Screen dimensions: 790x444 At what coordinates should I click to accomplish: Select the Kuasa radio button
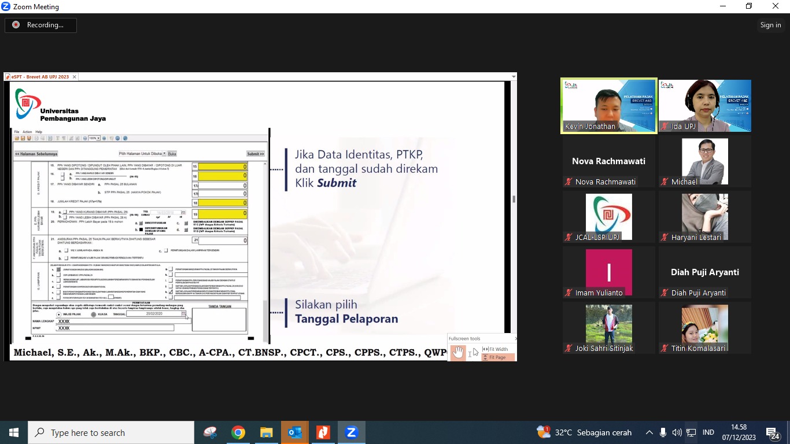click(94, 314)
